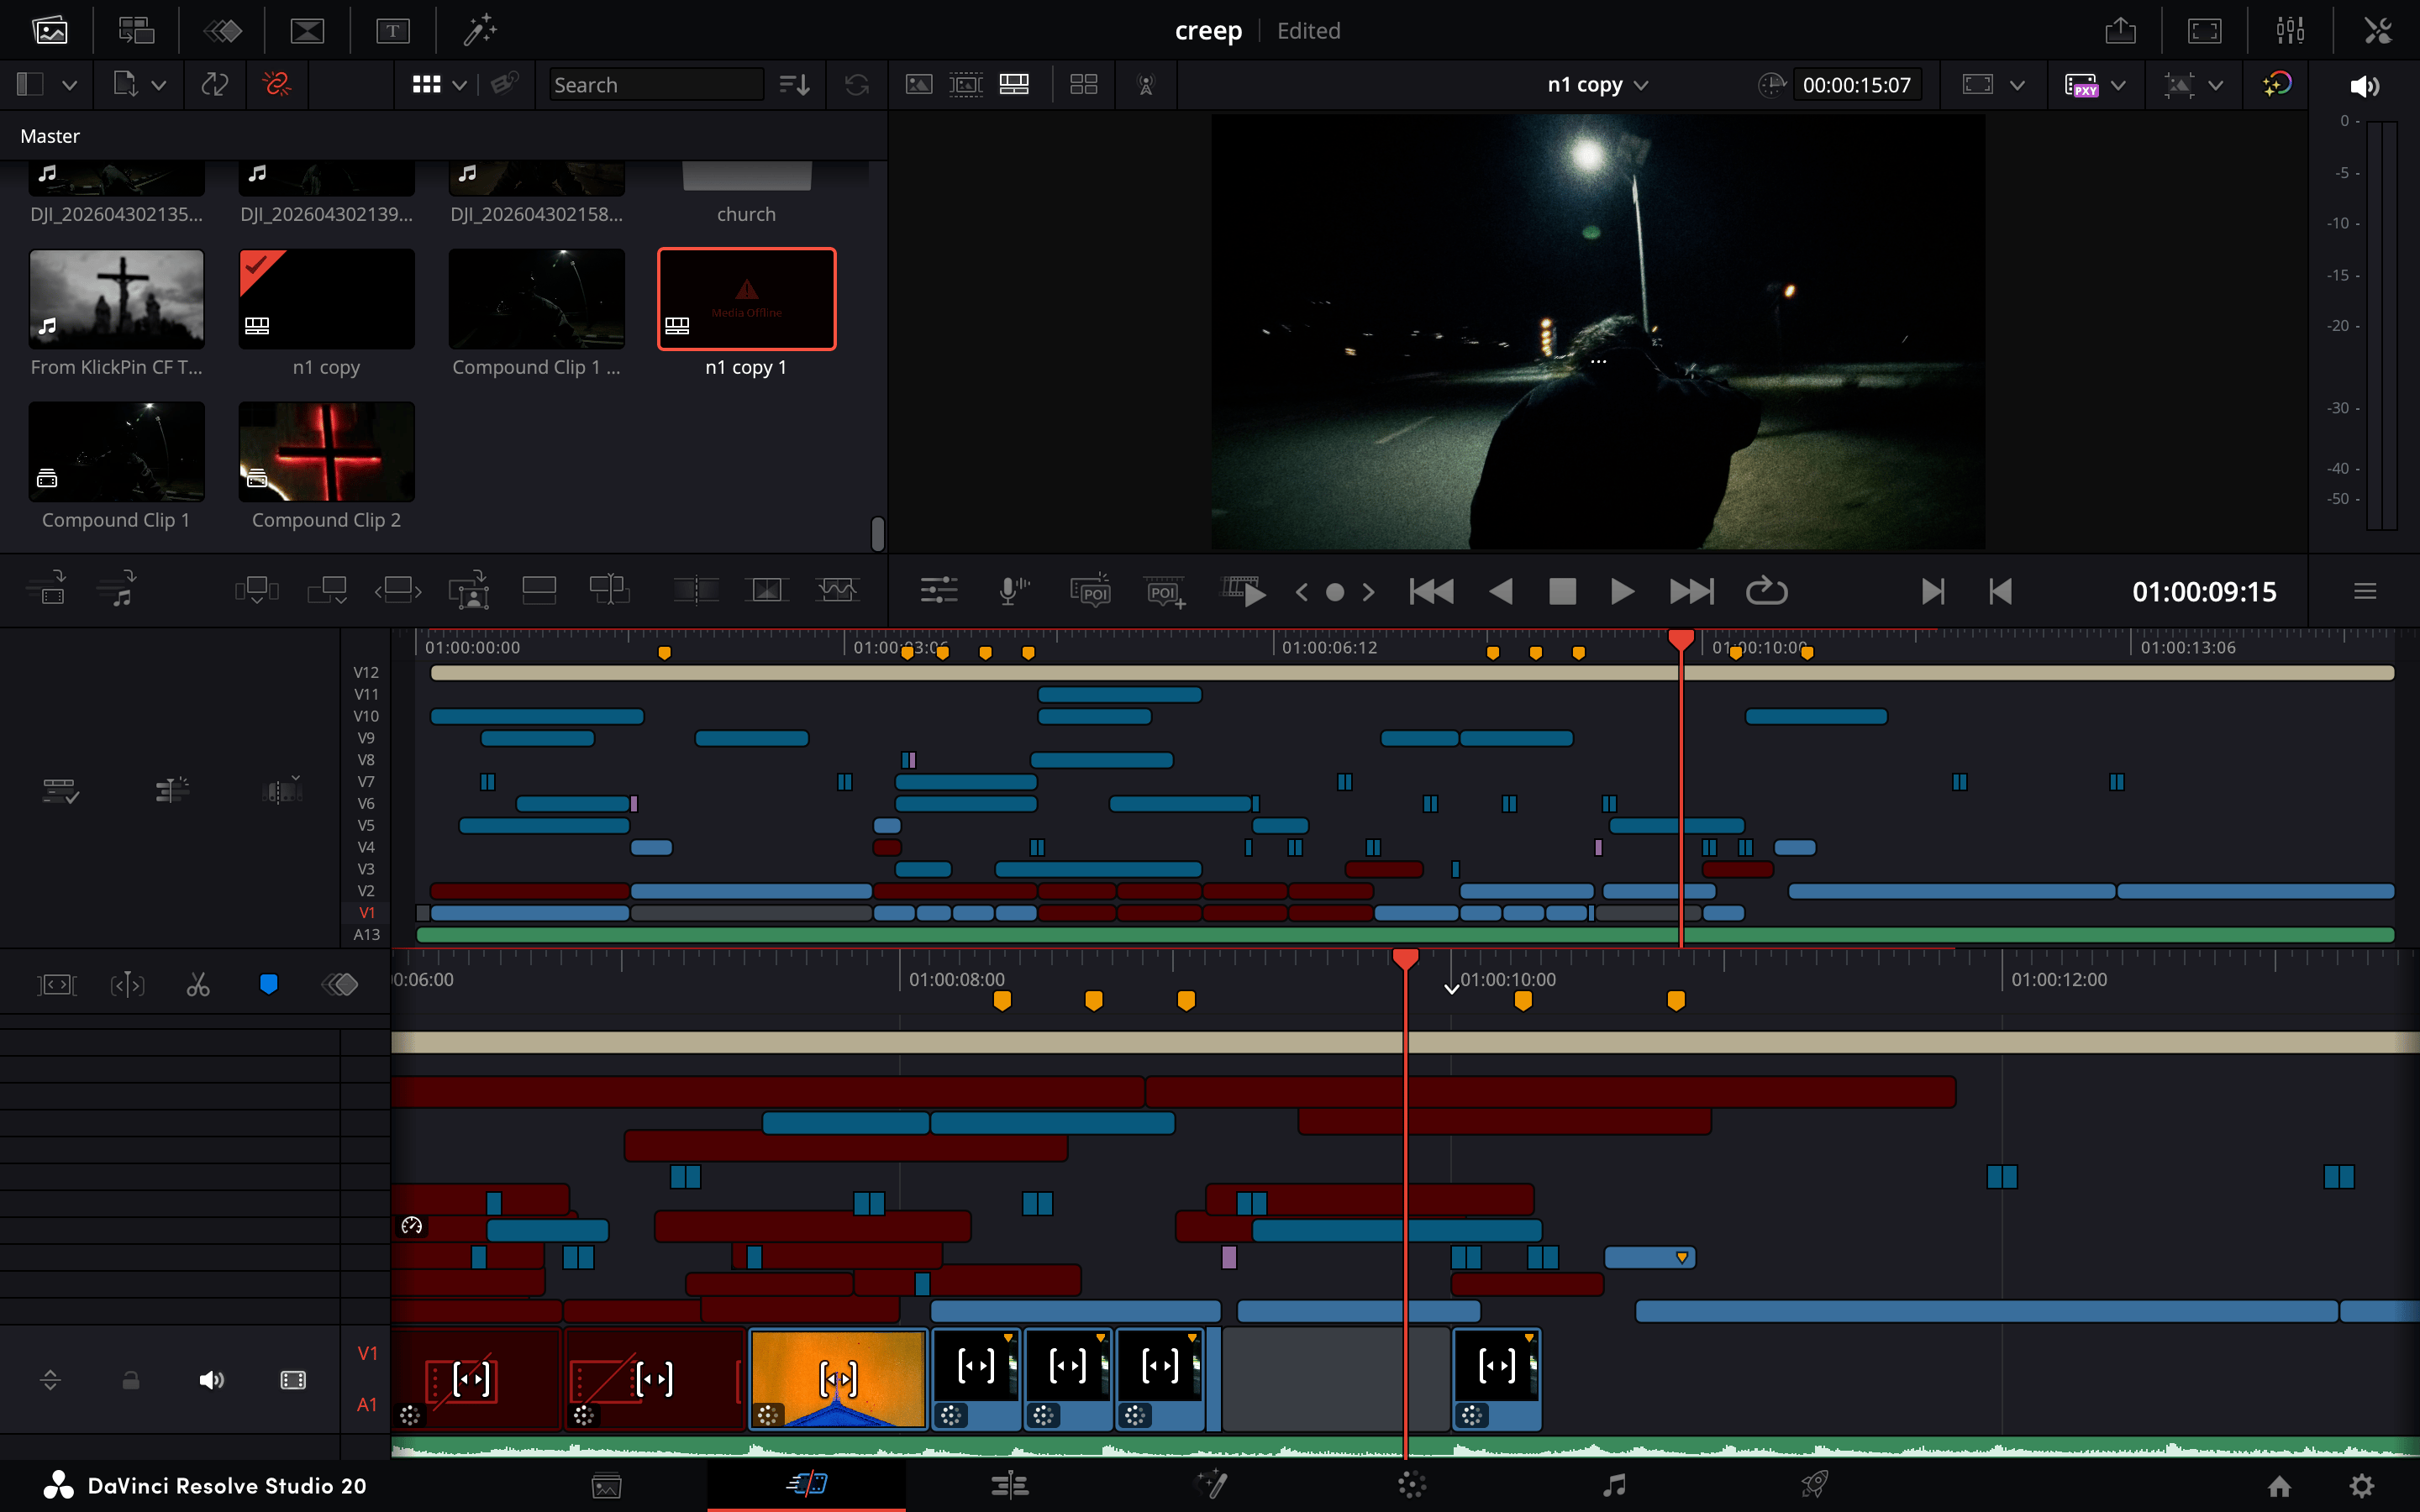Viewport: 2420px width, 1512px height.
Task: Open the Media Pool panel icon
Action: click(50, 31)
